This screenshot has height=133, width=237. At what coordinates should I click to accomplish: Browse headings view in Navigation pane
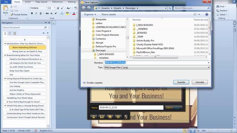(5, 33)
